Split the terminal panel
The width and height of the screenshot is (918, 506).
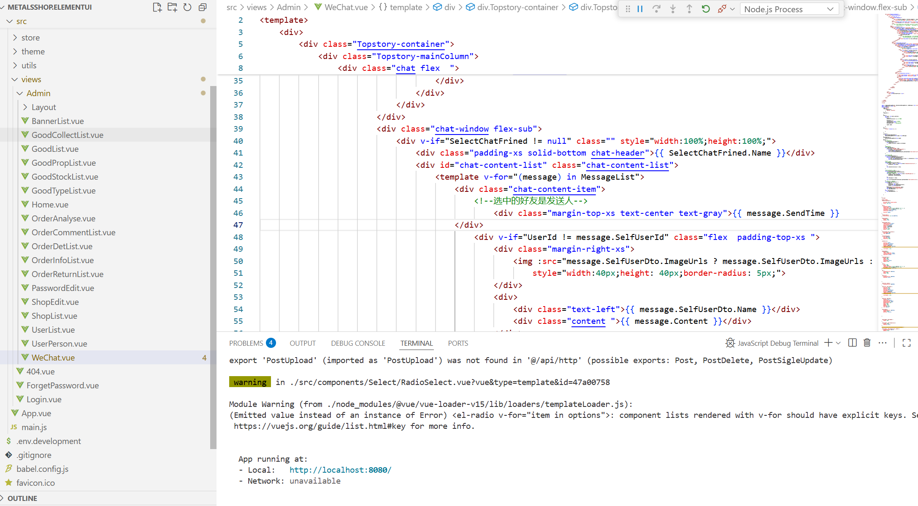pos(852,343)
